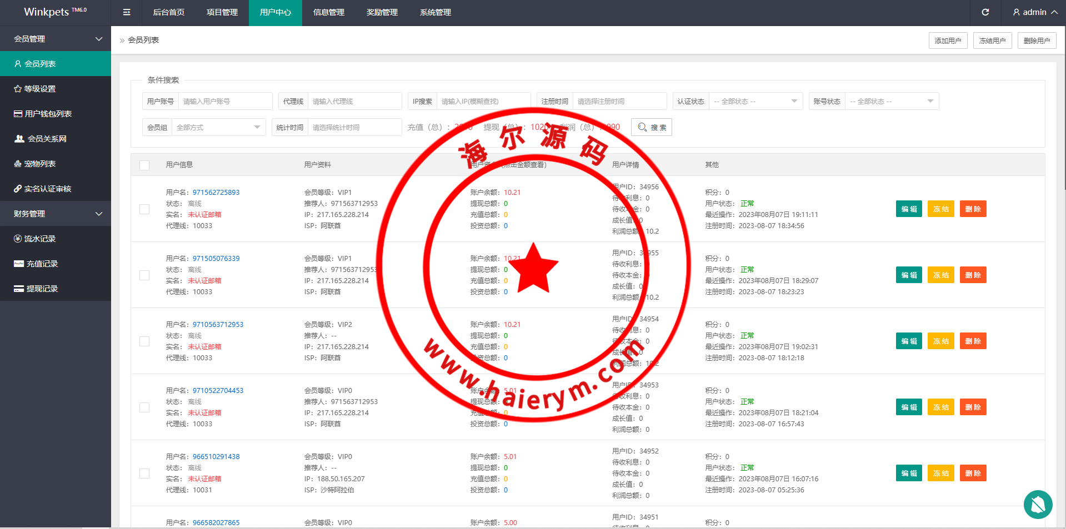
Task: Click the 用户账号 input field
Action: [x=225, y=102]
